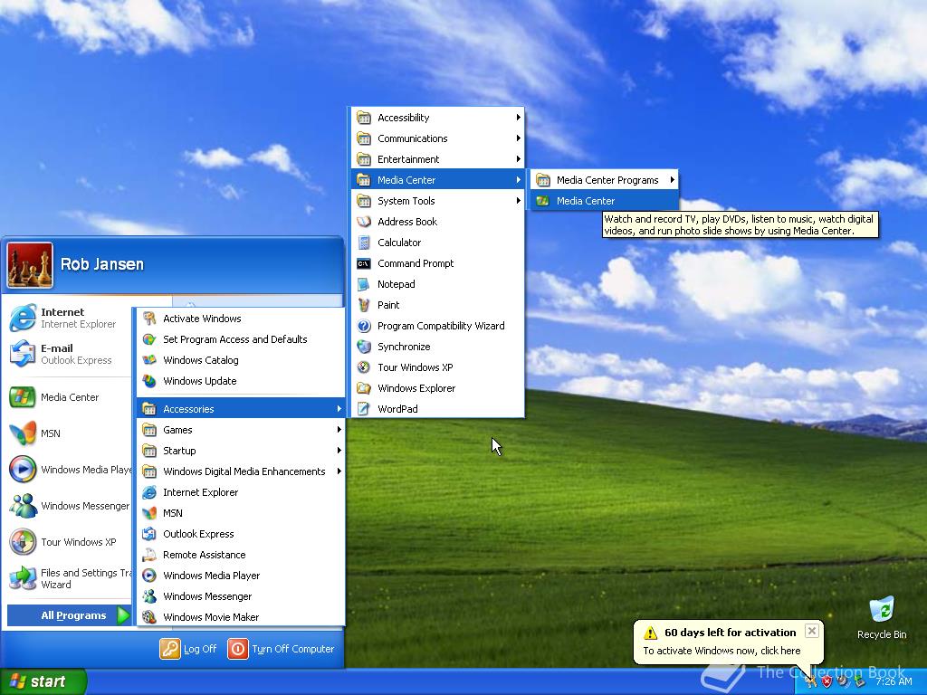Launch Media Center from the flyout submenu
The image size is (927, 695).
(x=604, y=201)
